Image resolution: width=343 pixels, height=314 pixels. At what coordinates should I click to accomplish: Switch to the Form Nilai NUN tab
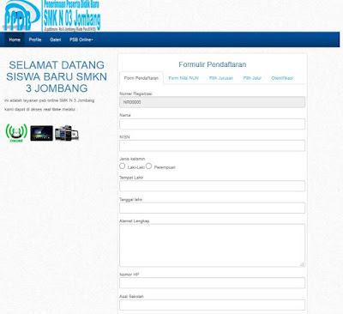pyautogui.click(x=184, y=78)
